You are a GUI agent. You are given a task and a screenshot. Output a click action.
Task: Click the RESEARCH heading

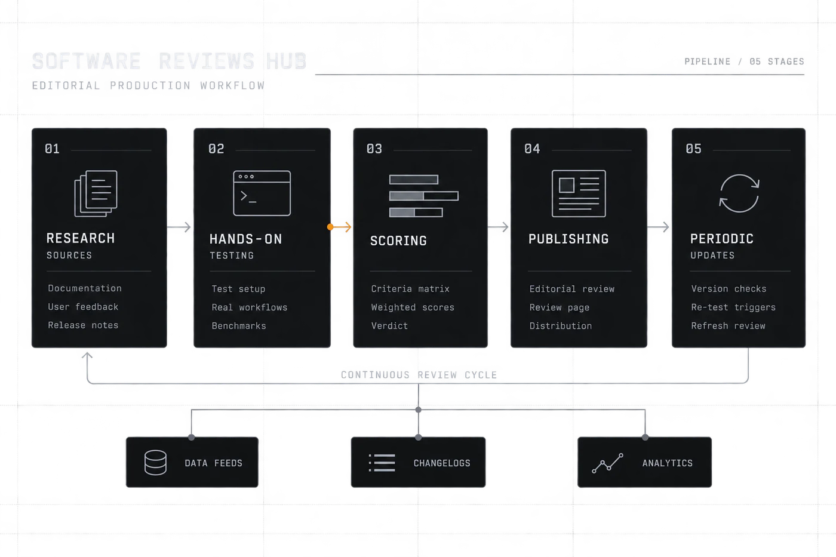[81, 238]
